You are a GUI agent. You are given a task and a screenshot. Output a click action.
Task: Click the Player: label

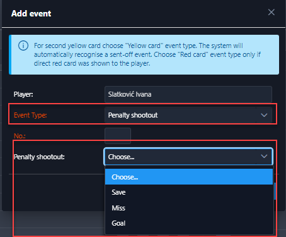(x=23, y=94)
